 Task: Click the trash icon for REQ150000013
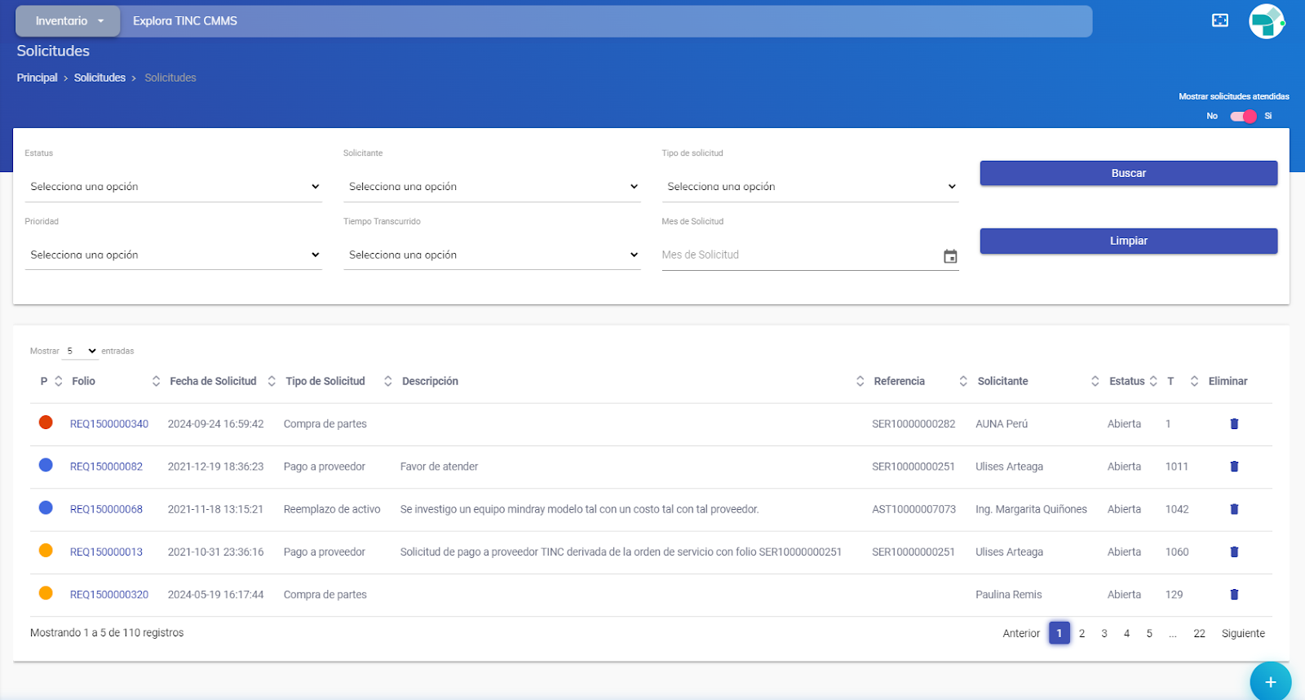click(1233, 552)
